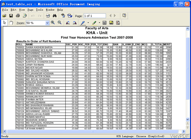This screenshot has height=139, width=191.
Task: Open the View menu
Action: pos(22,10)
